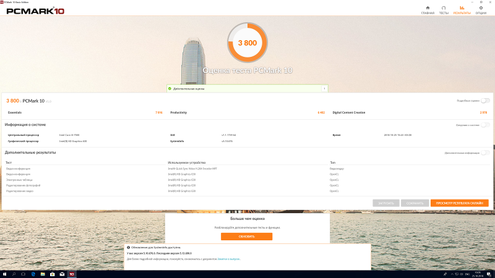Image resolution: width=495 pixels, height=278 pixels.
Task: Open taskbar search magnifier
Action: coord(14,274)
